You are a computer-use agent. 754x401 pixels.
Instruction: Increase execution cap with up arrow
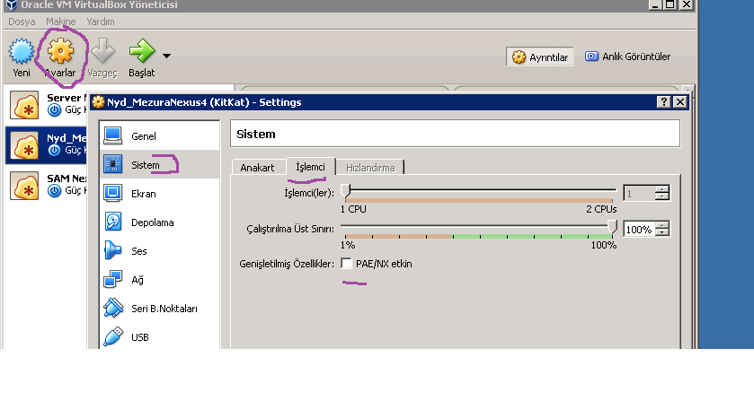[662, 226]
